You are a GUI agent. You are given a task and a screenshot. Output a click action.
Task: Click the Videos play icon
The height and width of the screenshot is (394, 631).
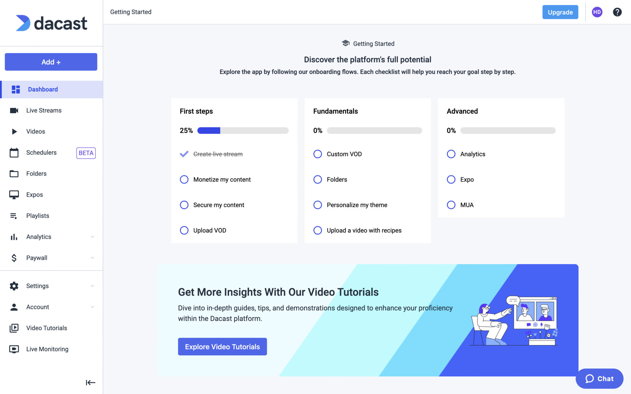click(14, 131)
